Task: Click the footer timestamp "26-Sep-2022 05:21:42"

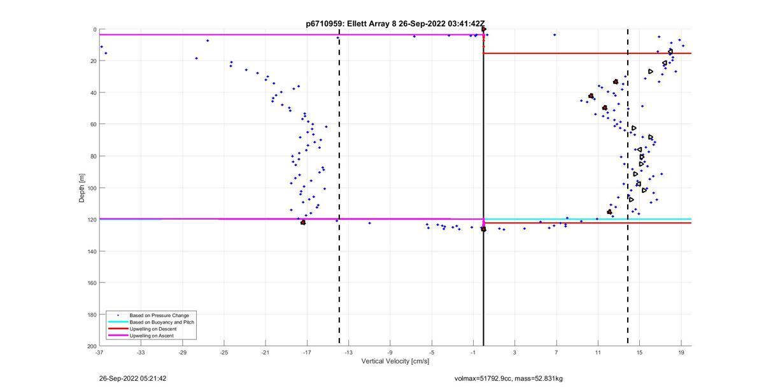Action: coord(132,379)
